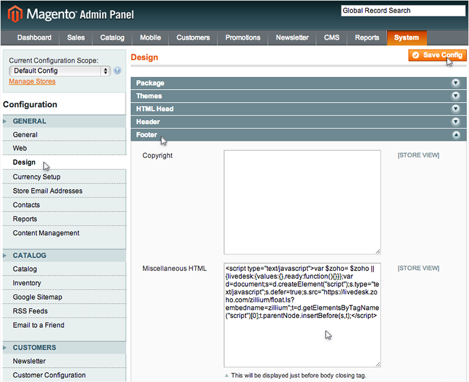Expand the Package section arrow icon
The height and width of the screenshot is (382, 469).
click(x=455, y=83)
